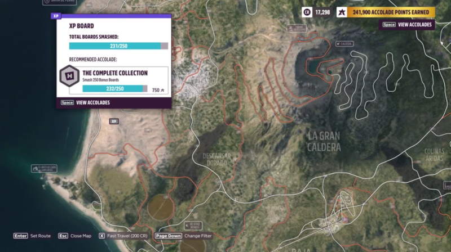Select the landmark tag above Page Down hint
This screenshot has width=451, height=252.
tap(193, 226)
